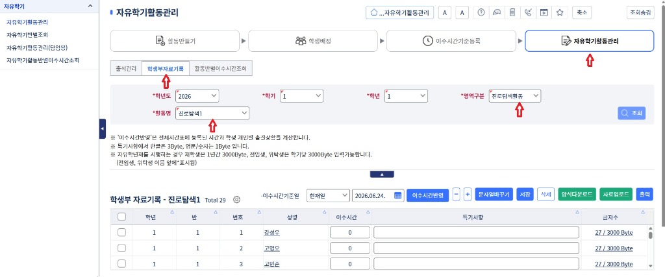Click the 삭제 delete button
Screen dimensions: 665x277
(546, 195)
